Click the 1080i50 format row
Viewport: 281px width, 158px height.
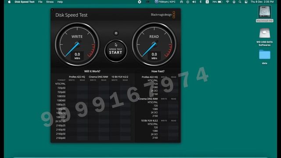pyautogui.click(x=61, y=97)
